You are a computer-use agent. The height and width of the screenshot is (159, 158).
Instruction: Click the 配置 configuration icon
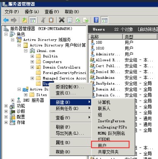(x=12, y=117)
